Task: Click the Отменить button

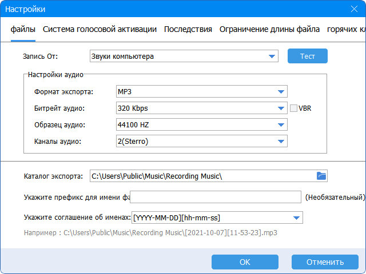Action: pos(325,262)
